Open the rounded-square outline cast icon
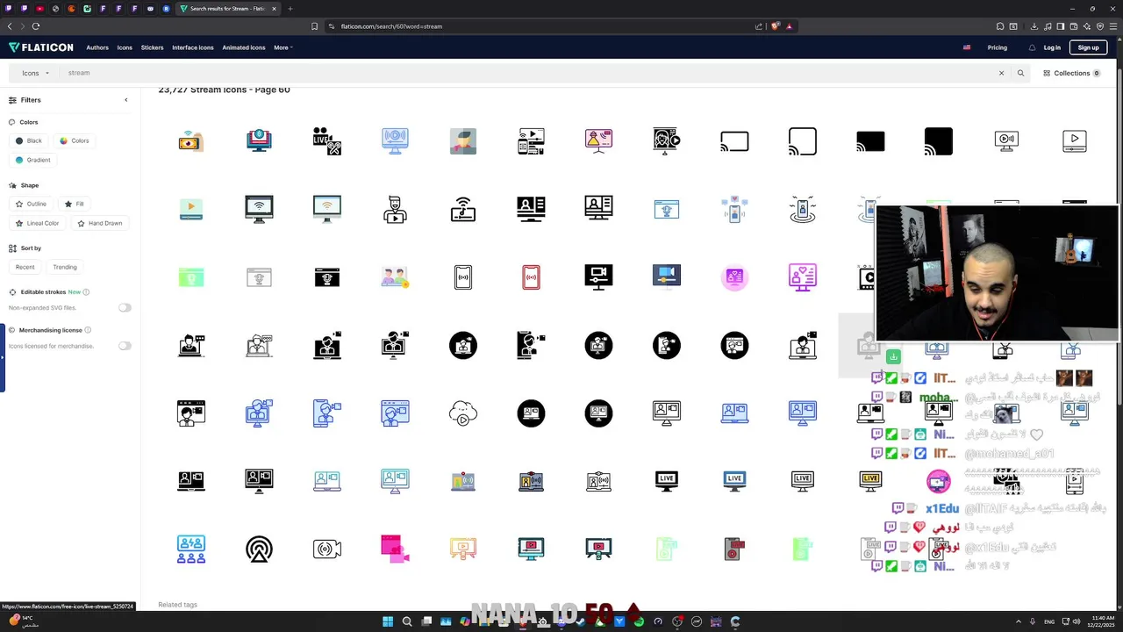This screenshot has width=1123, height=632. (803, 141)
